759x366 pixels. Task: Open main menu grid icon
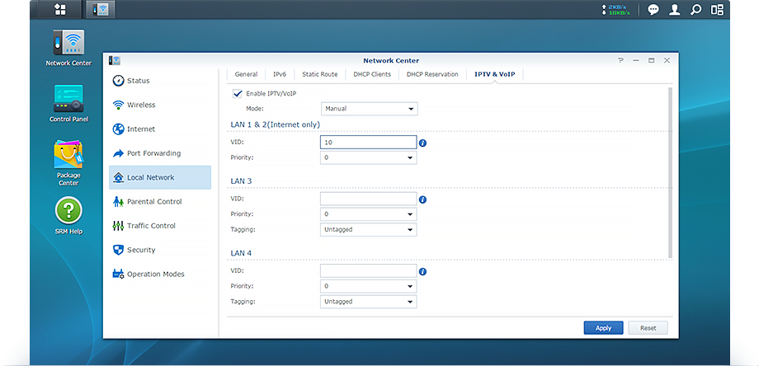point(60,10)
